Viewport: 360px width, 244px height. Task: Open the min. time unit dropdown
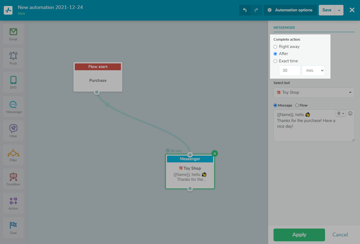[x=313, y=70]
